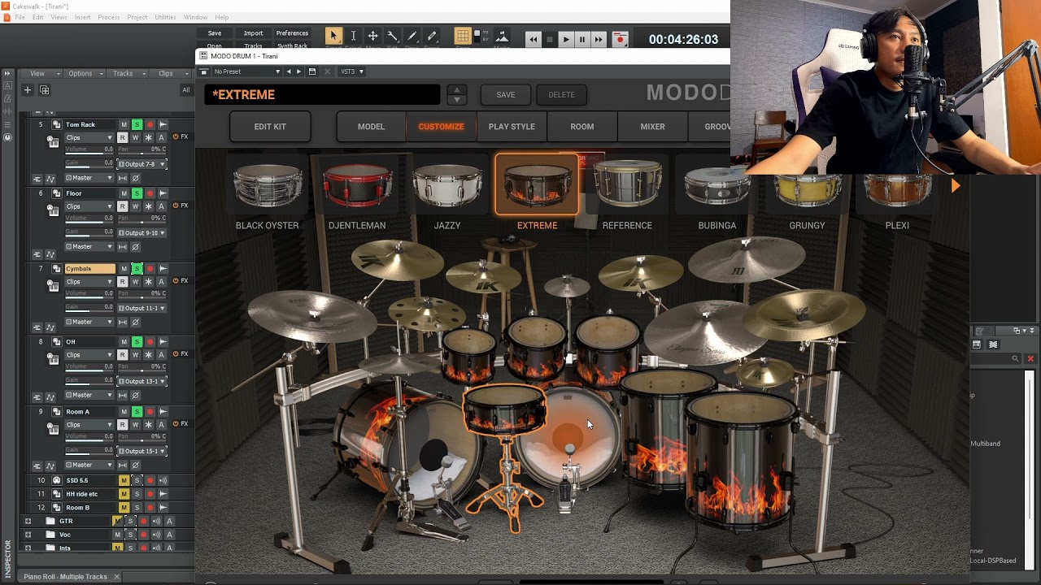This screenshot has width=1041, height=585.
Task: Click the Import button
Action: 253,33
